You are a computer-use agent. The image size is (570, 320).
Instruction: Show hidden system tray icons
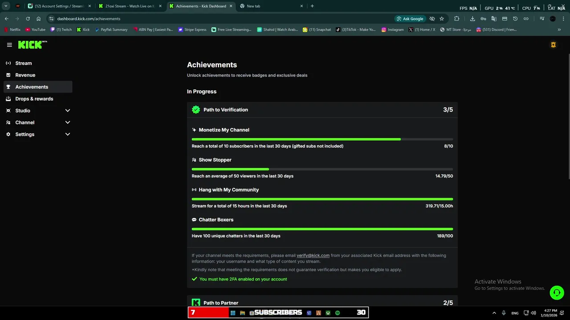point(494,313)
